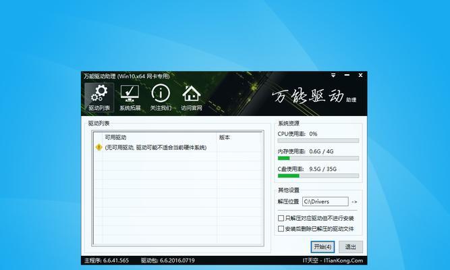450x270 pixels.
Task: Click the -> browse arrow beside extract path
Action: click(x=354, y=202)
